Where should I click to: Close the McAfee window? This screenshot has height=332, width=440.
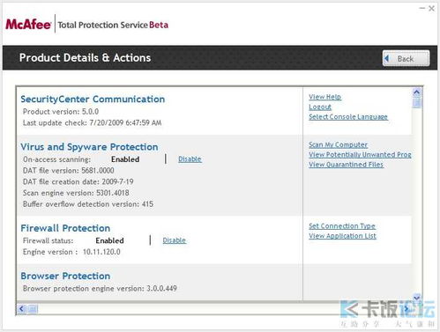[x=431, y=8]
